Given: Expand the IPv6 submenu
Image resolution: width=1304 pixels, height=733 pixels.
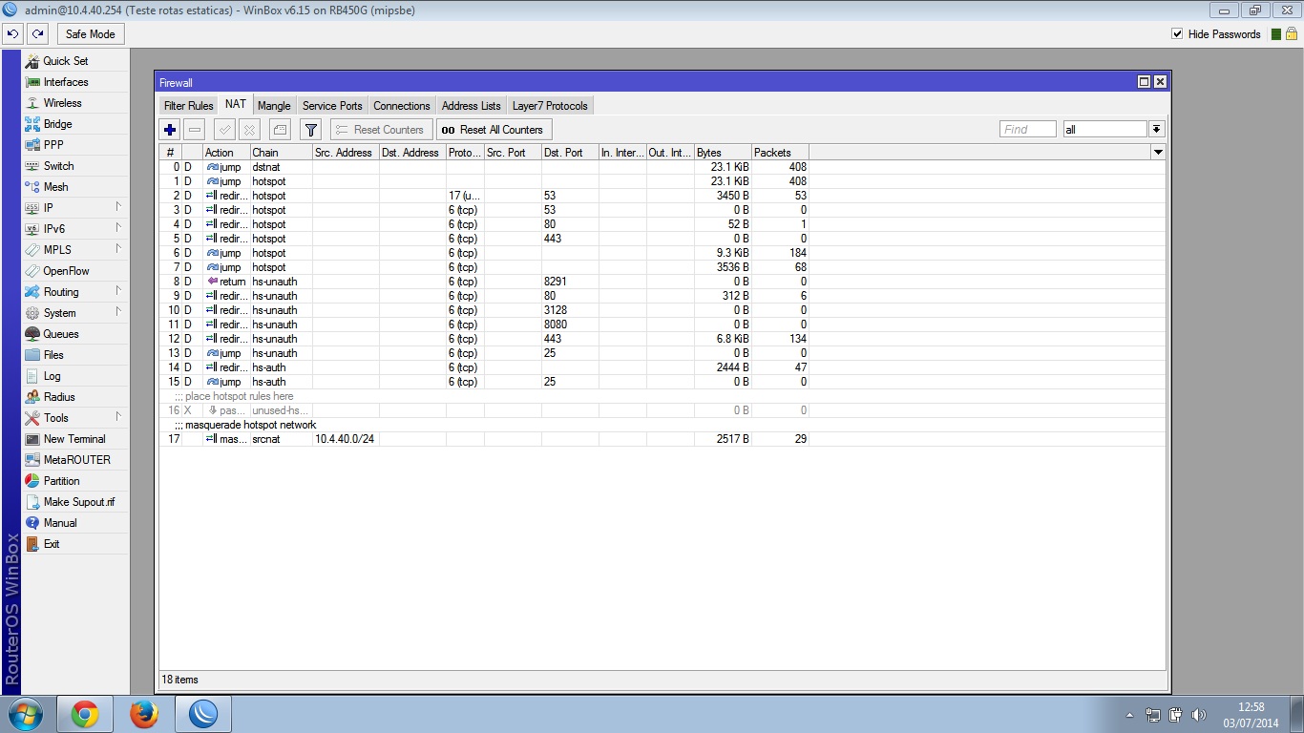Looking at the screenshot, I should click(75, 229).
